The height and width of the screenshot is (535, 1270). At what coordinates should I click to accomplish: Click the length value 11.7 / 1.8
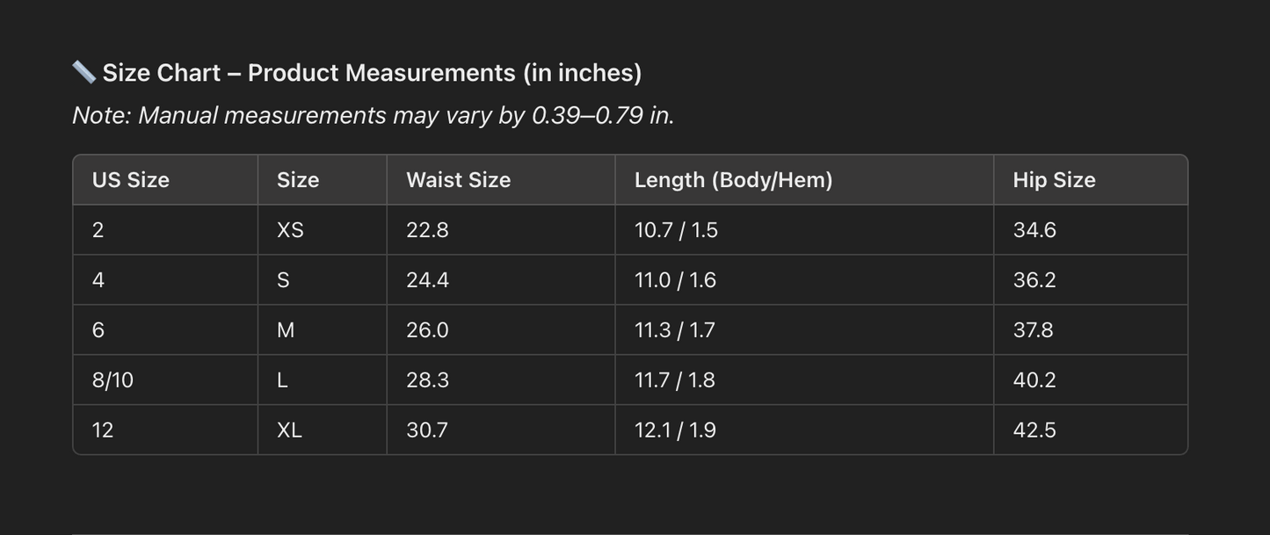coord(674,380)
